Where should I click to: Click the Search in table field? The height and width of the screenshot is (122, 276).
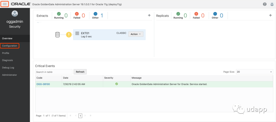pos(54,72)
